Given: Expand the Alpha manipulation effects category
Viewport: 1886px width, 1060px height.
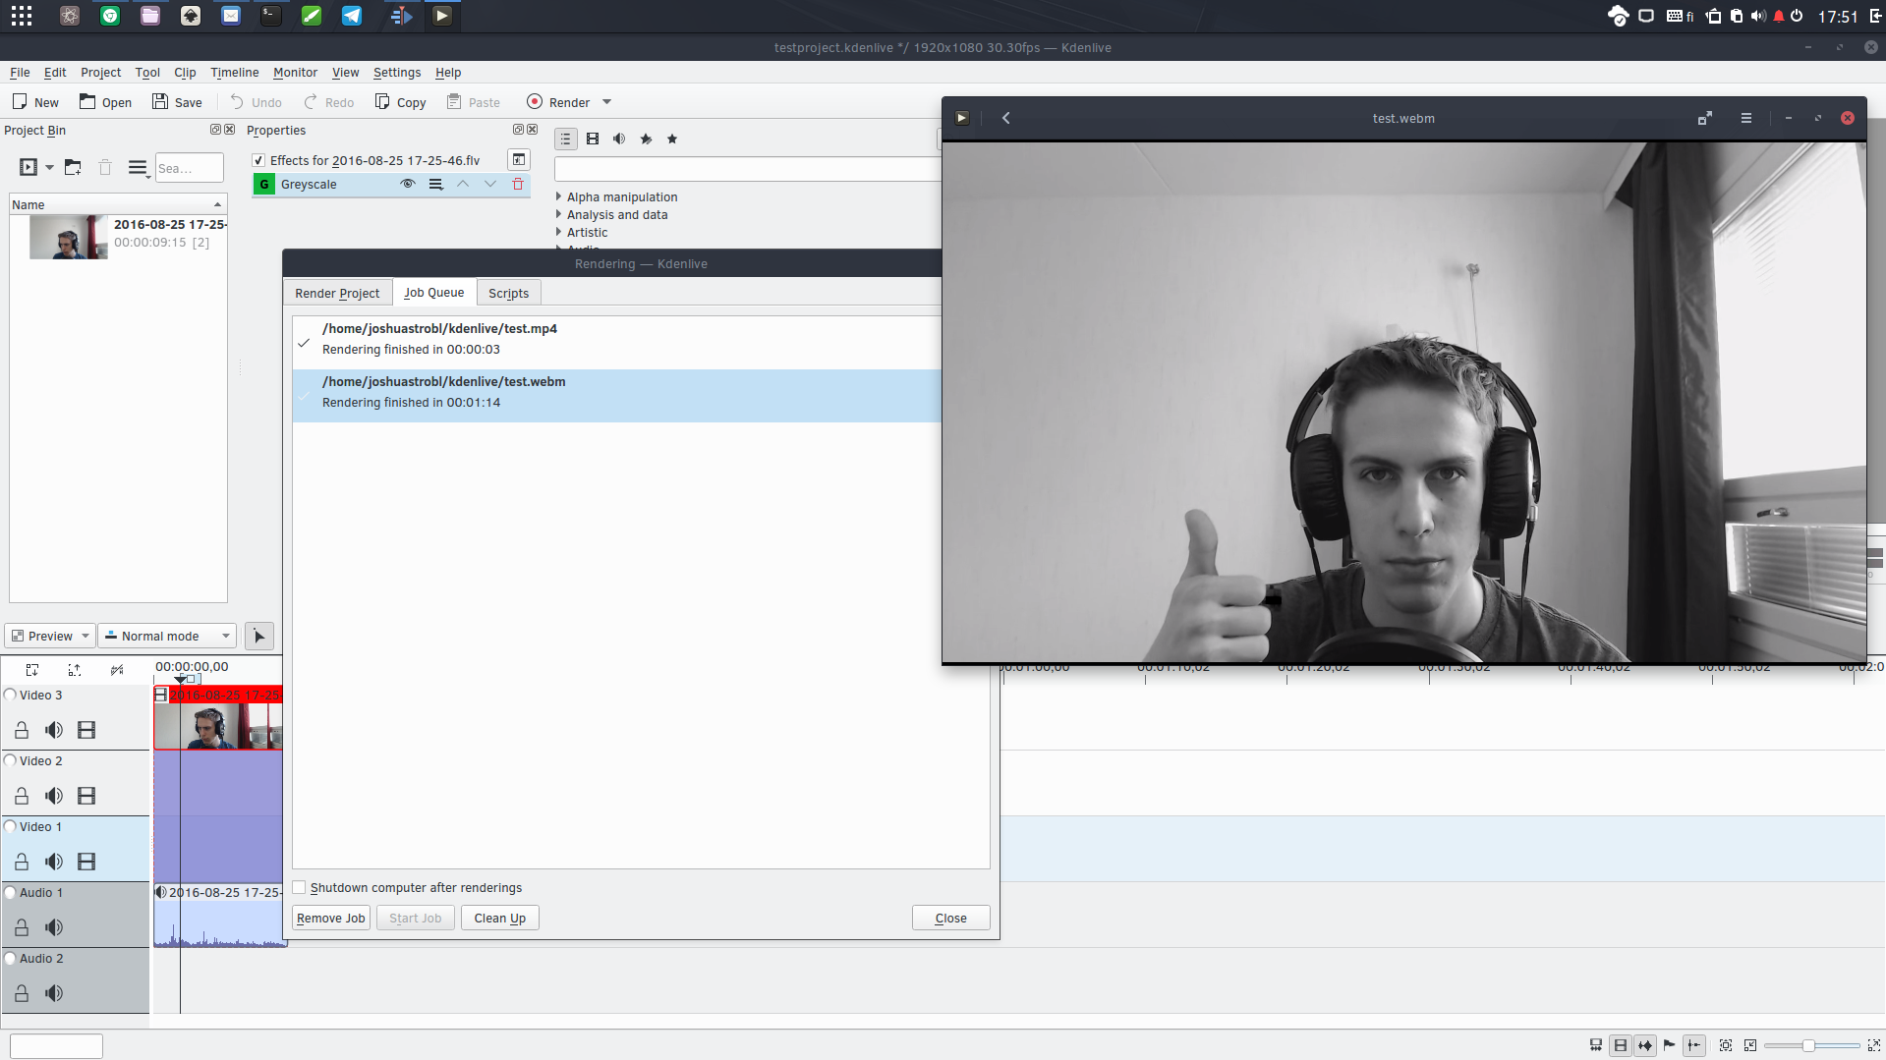Looking at the screenshot, I should click(x=559, y=197).
